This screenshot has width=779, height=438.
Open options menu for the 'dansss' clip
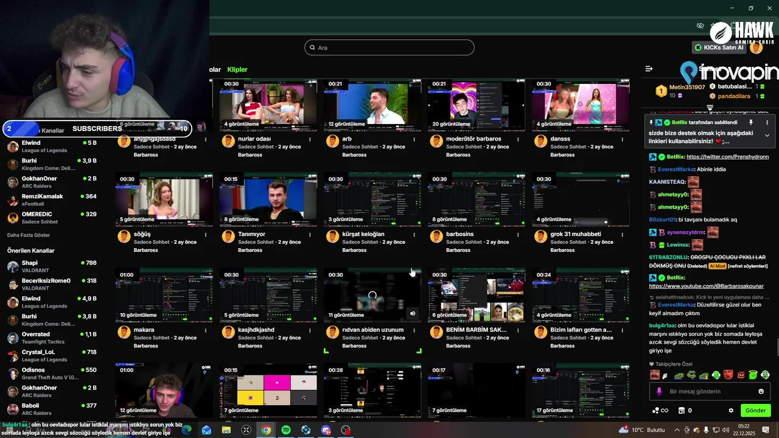tap(622, 139)
